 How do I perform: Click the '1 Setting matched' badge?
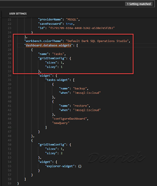point(139,4)
